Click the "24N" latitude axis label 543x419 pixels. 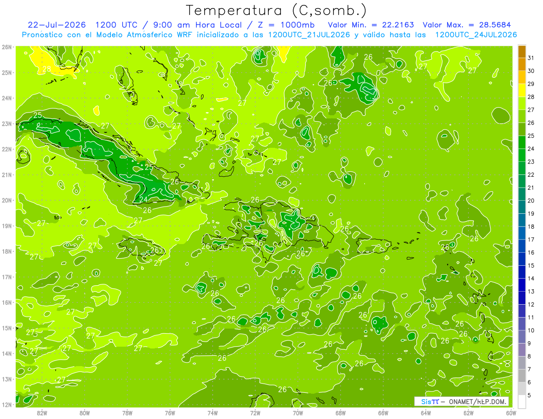[6, 98]
